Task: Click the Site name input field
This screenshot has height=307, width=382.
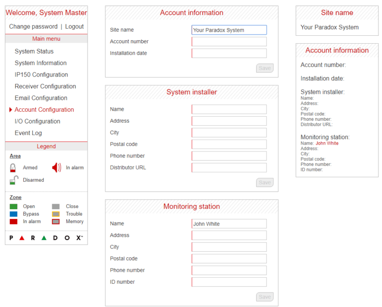Action: pyautogui.click(x=229, y=30)
